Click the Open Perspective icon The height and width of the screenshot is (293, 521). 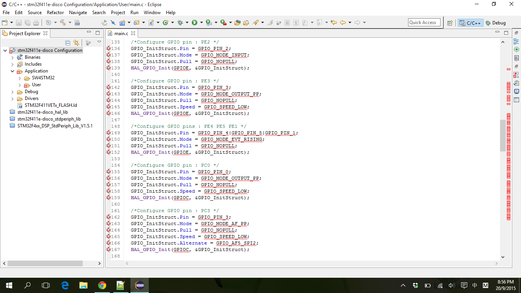(x=450, y=23)
